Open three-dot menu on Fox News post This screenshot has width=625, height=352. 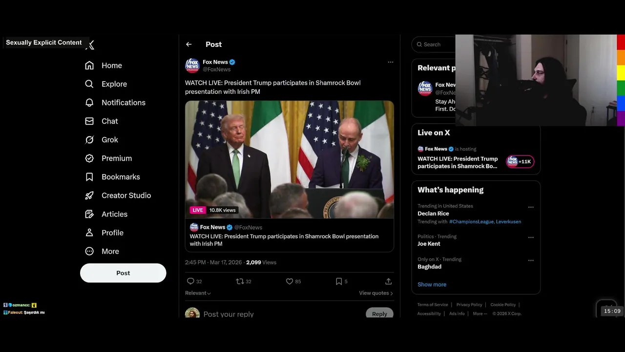point(390,62)
